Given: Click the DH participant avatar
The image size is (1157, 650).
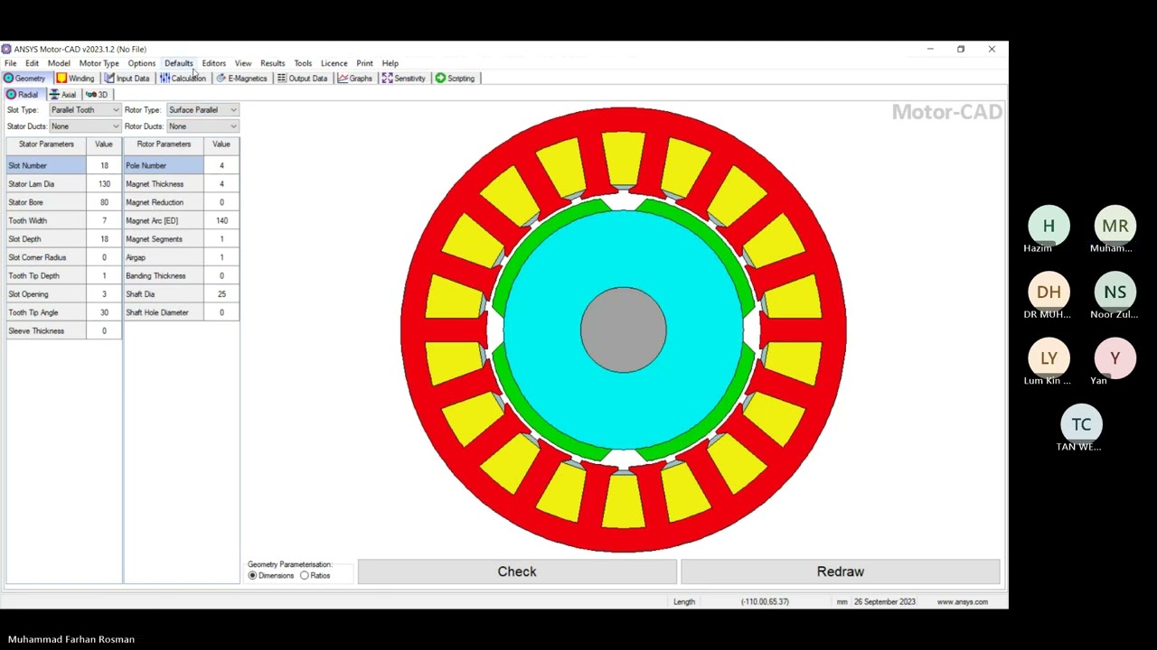Looking at the screenshot, I should (1049, 292).
